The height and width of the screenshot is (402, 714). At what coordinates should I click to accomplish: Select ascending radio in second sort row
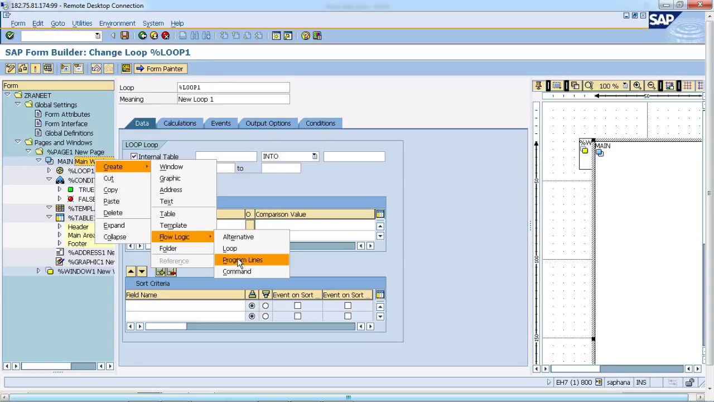(x=252, y=317)
